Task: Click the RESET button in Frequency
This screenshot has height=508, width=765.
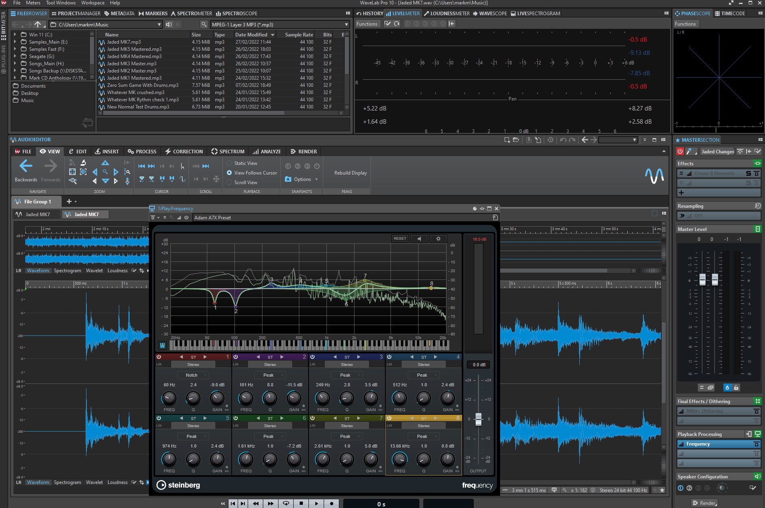Action: coord(400,239)
